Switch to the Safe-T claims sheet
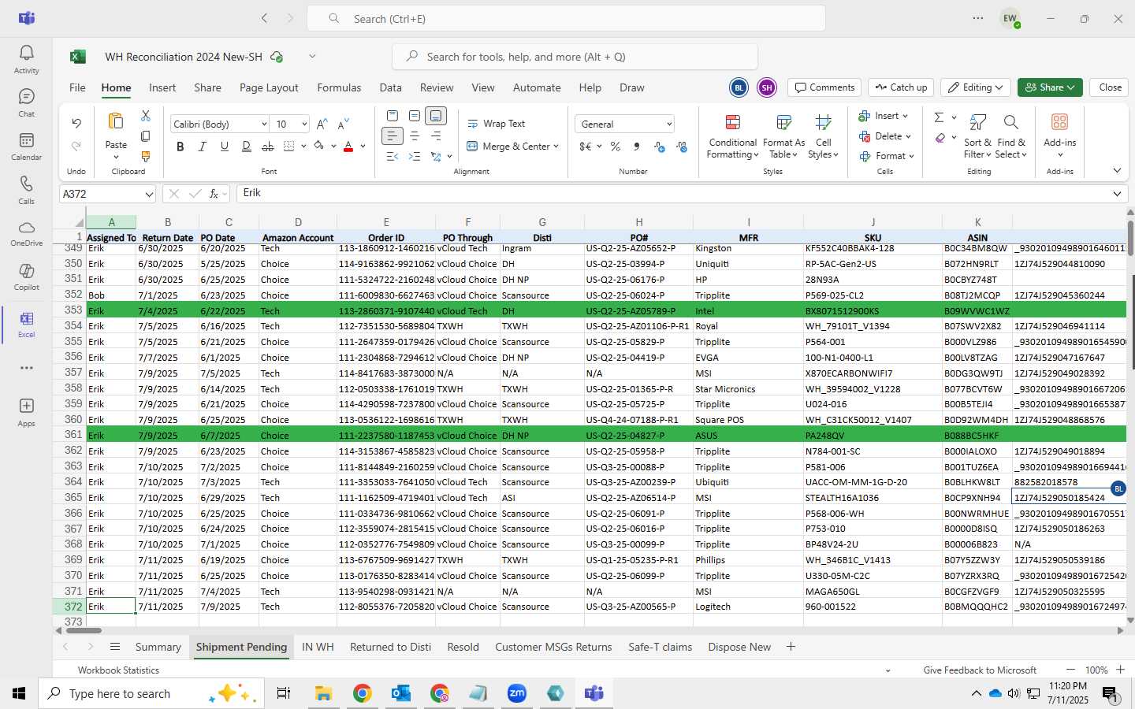This screenshot has height=709, width=1135. (660, 647)
